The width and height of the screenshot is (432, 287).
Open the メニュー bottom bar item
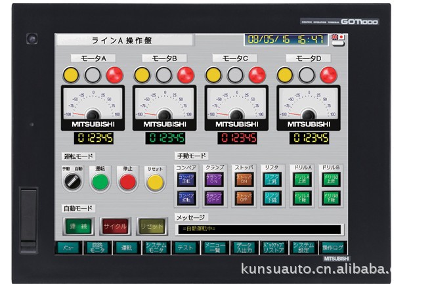pyautogui.click(x=68, y=248)
